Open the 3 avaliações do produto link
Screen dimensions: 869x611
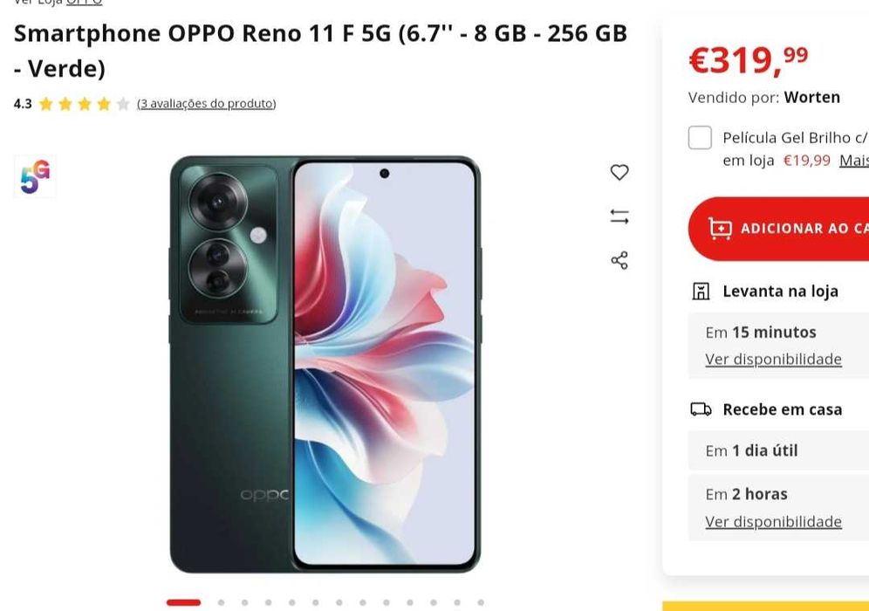[x=206, y=104]
